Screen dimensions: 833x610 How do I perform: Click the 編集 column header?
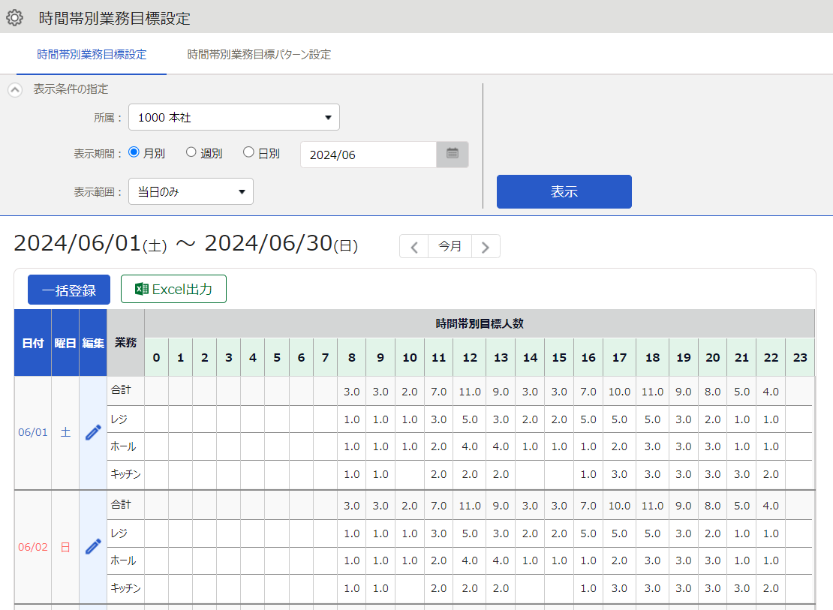click(x=93, y=343)
